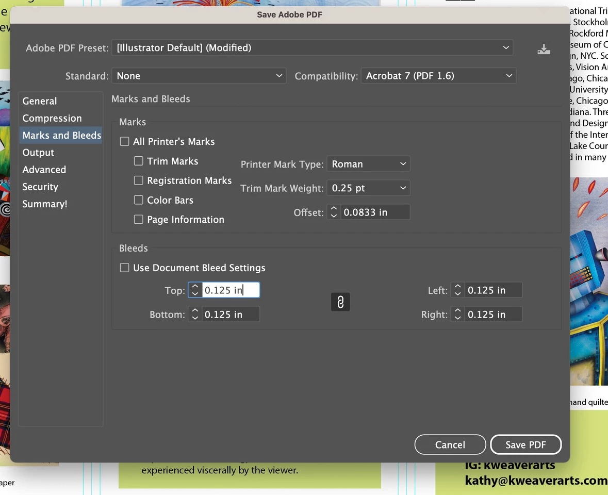Open the Standard dropdown set to None

point(199,76)
